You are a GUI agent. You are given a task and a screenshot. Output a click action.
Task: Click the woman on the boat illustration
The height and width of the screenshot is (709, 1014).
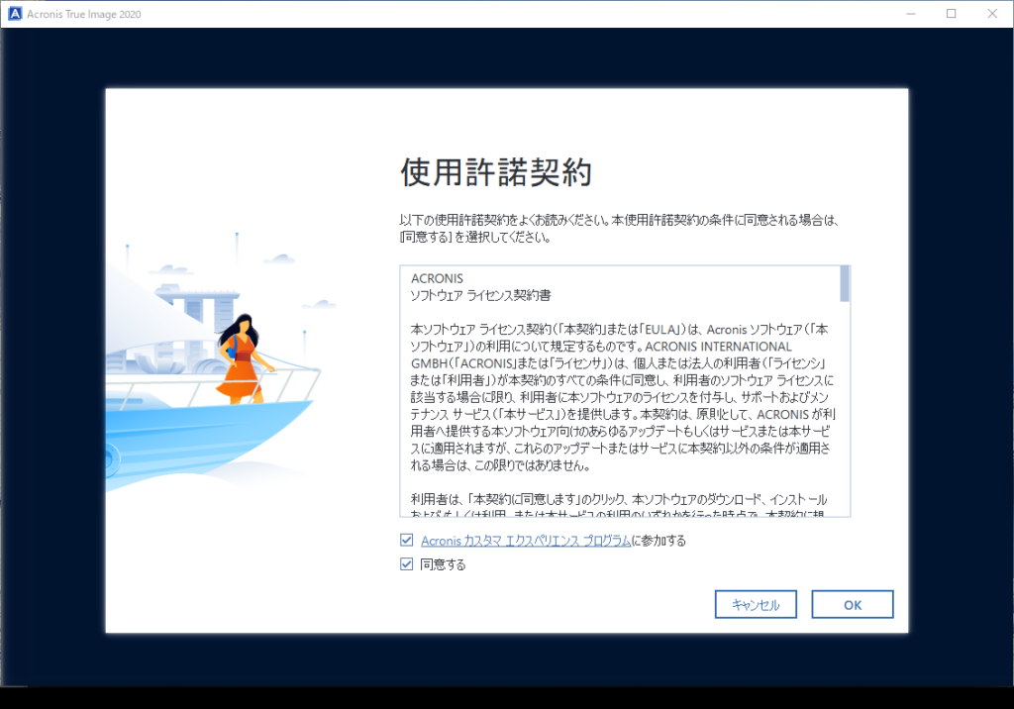[244, 359]
